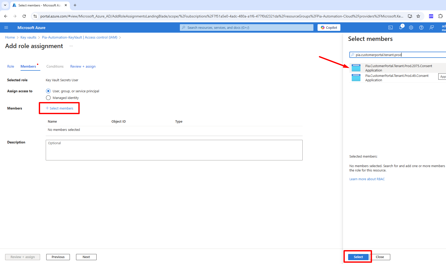Image resolution: width=446 pixels, height=264 pixels.
Task: Click the Name column header
Action: [52, 121]
